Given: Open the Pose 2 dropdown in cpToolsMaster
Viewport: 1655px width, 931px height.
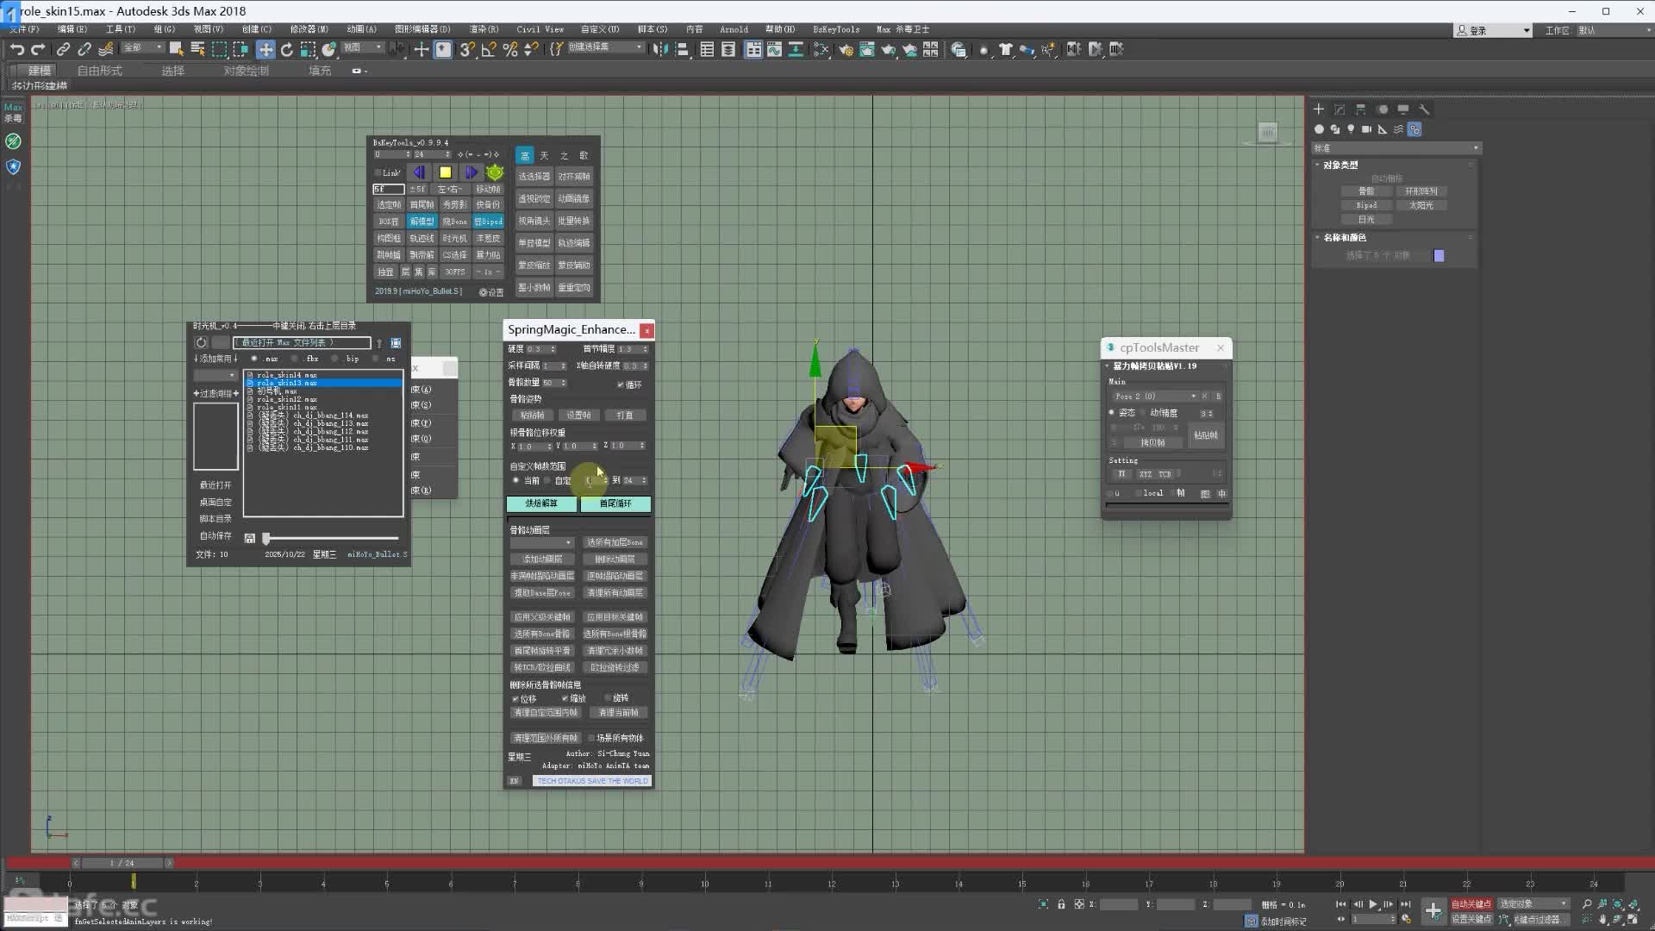Looking at the screenshot, I should click(1155, 396).
